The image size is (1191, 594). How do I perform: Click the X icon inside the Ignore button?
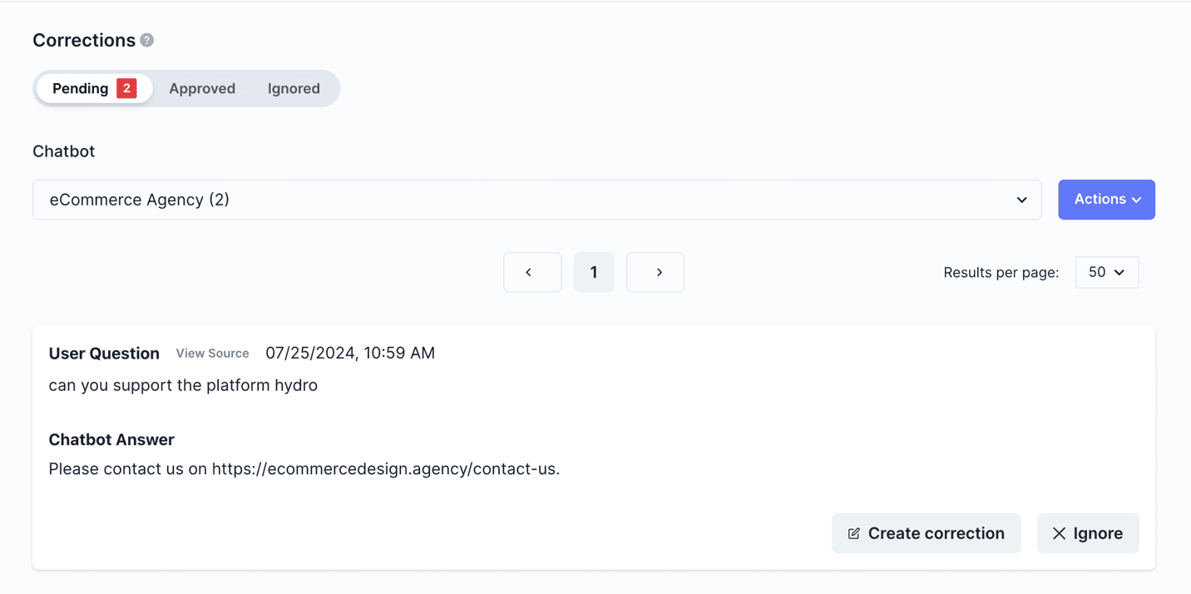coord(1060,533)
